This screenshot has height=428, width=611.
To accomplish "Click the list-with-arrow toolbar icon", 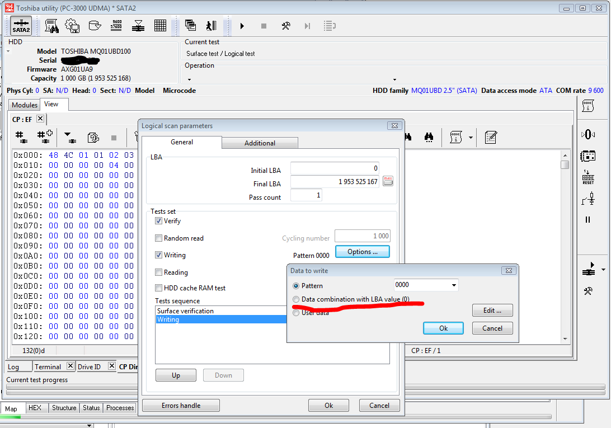I will click(330, 26).
